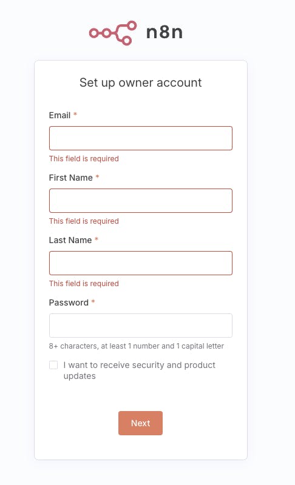Click the required error message under Last Name

[84, 284]
